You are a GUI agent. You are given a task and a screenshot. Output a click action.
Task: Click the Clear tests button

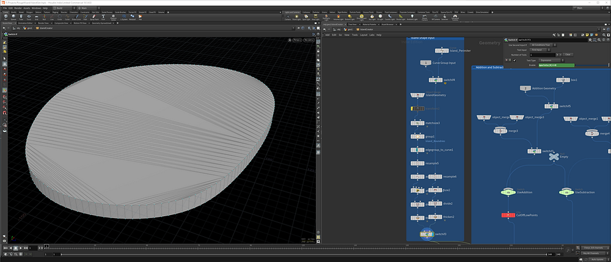[x=568, y=54]
